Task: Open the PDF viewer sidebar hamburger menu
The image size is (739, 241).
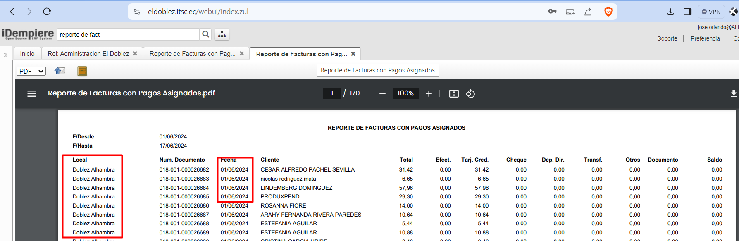Action: pos(31,94)
